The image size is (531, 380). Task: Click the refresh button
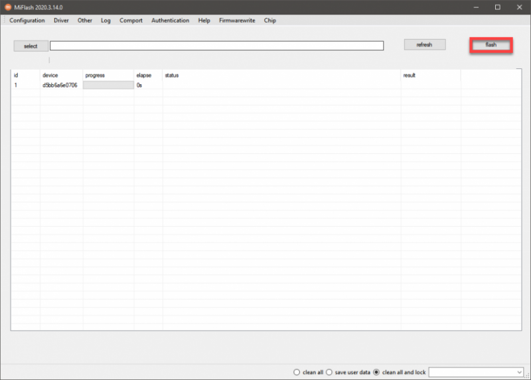point(425,44)
